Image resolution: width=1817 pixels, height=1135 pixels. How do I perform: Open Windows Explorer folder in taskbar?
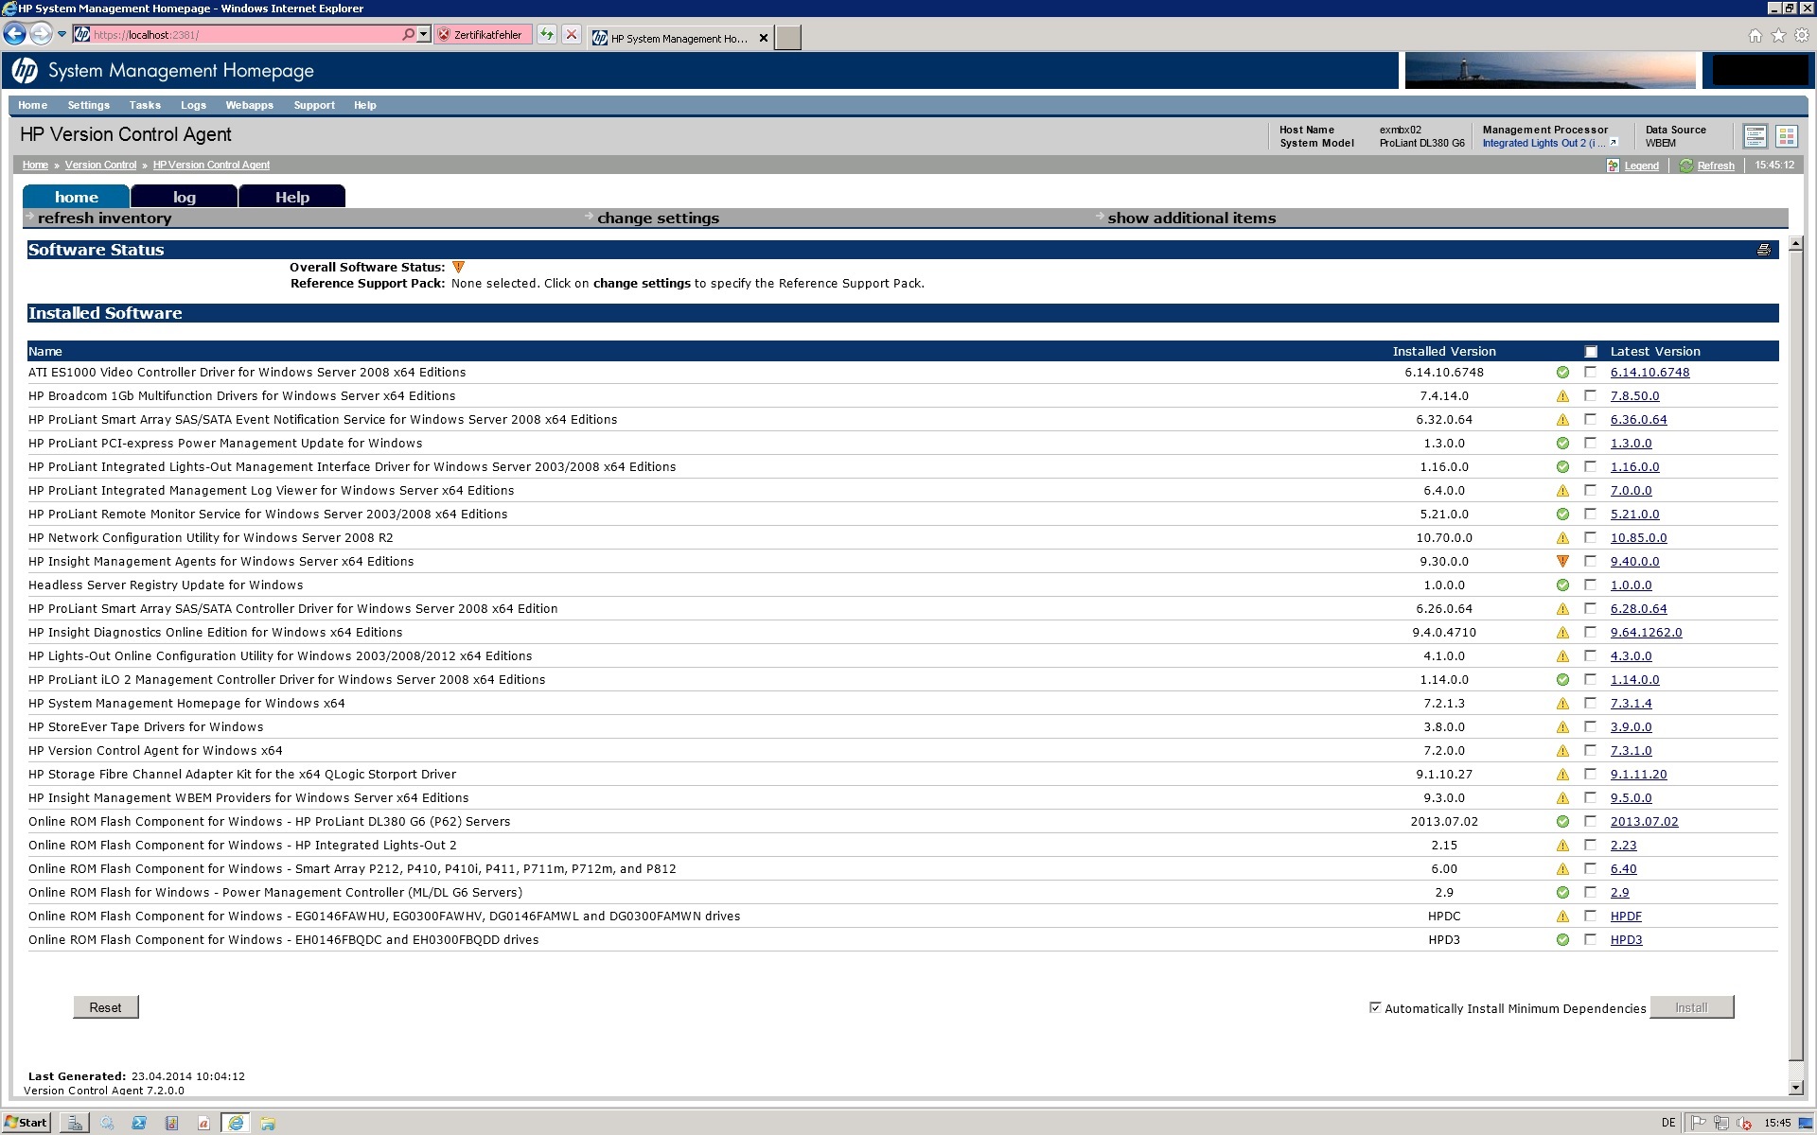coord(268,1123)
